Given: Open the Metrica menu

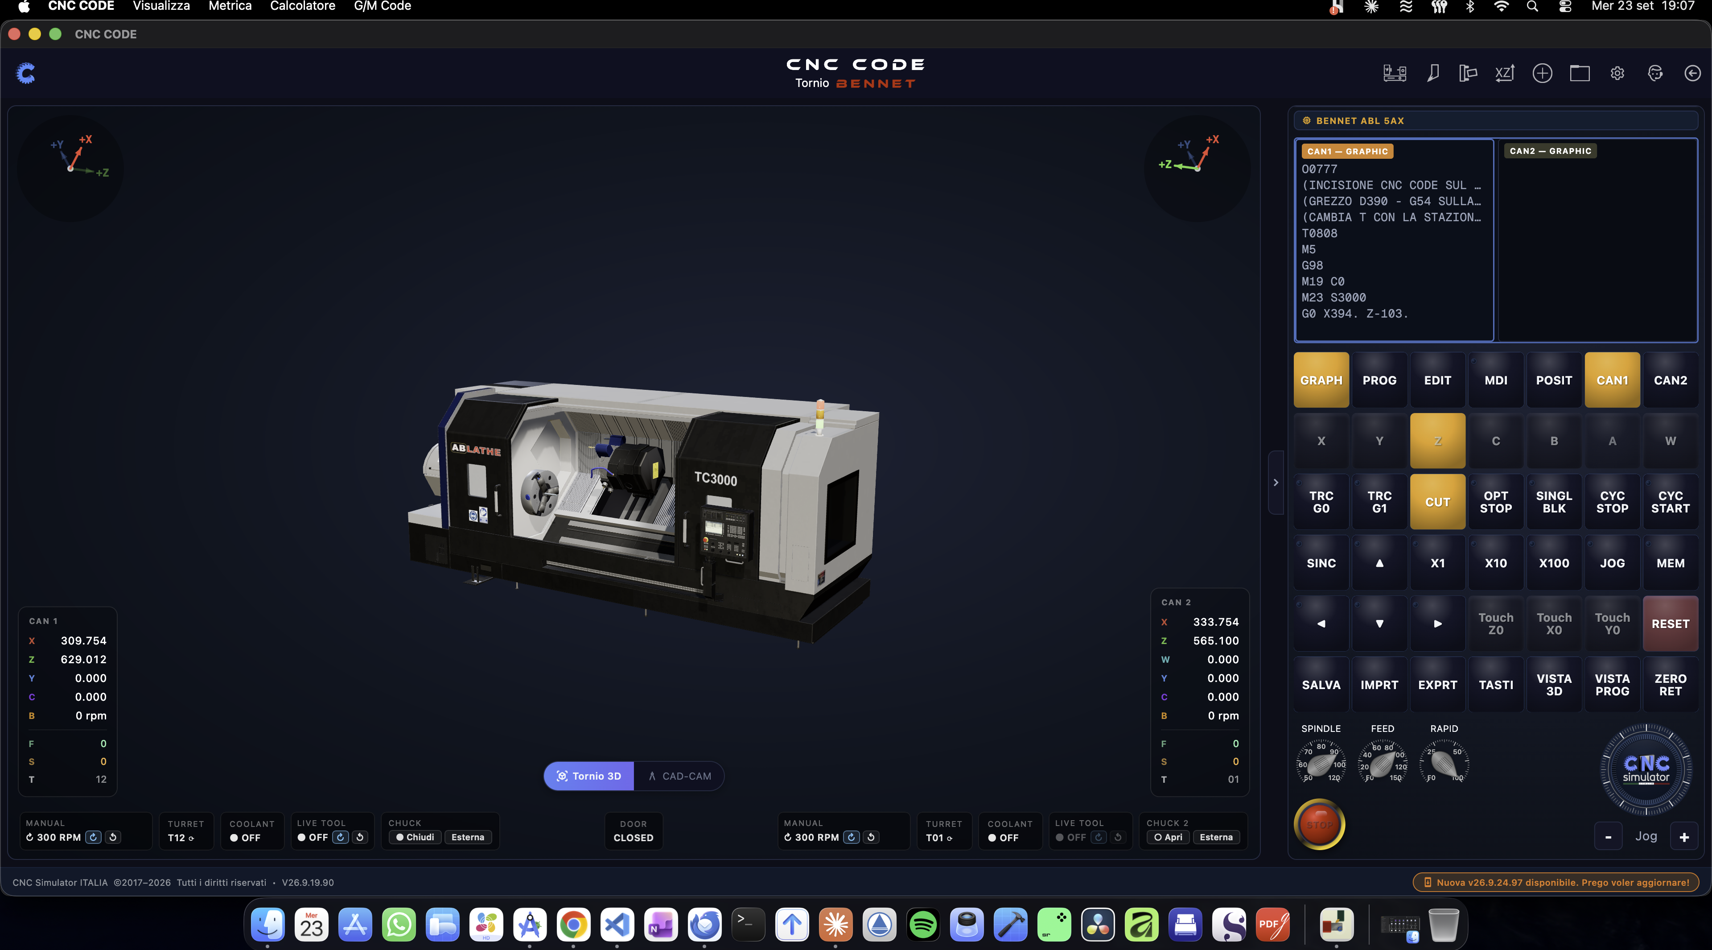Looking at the screenshot, I should pos(230,7).
